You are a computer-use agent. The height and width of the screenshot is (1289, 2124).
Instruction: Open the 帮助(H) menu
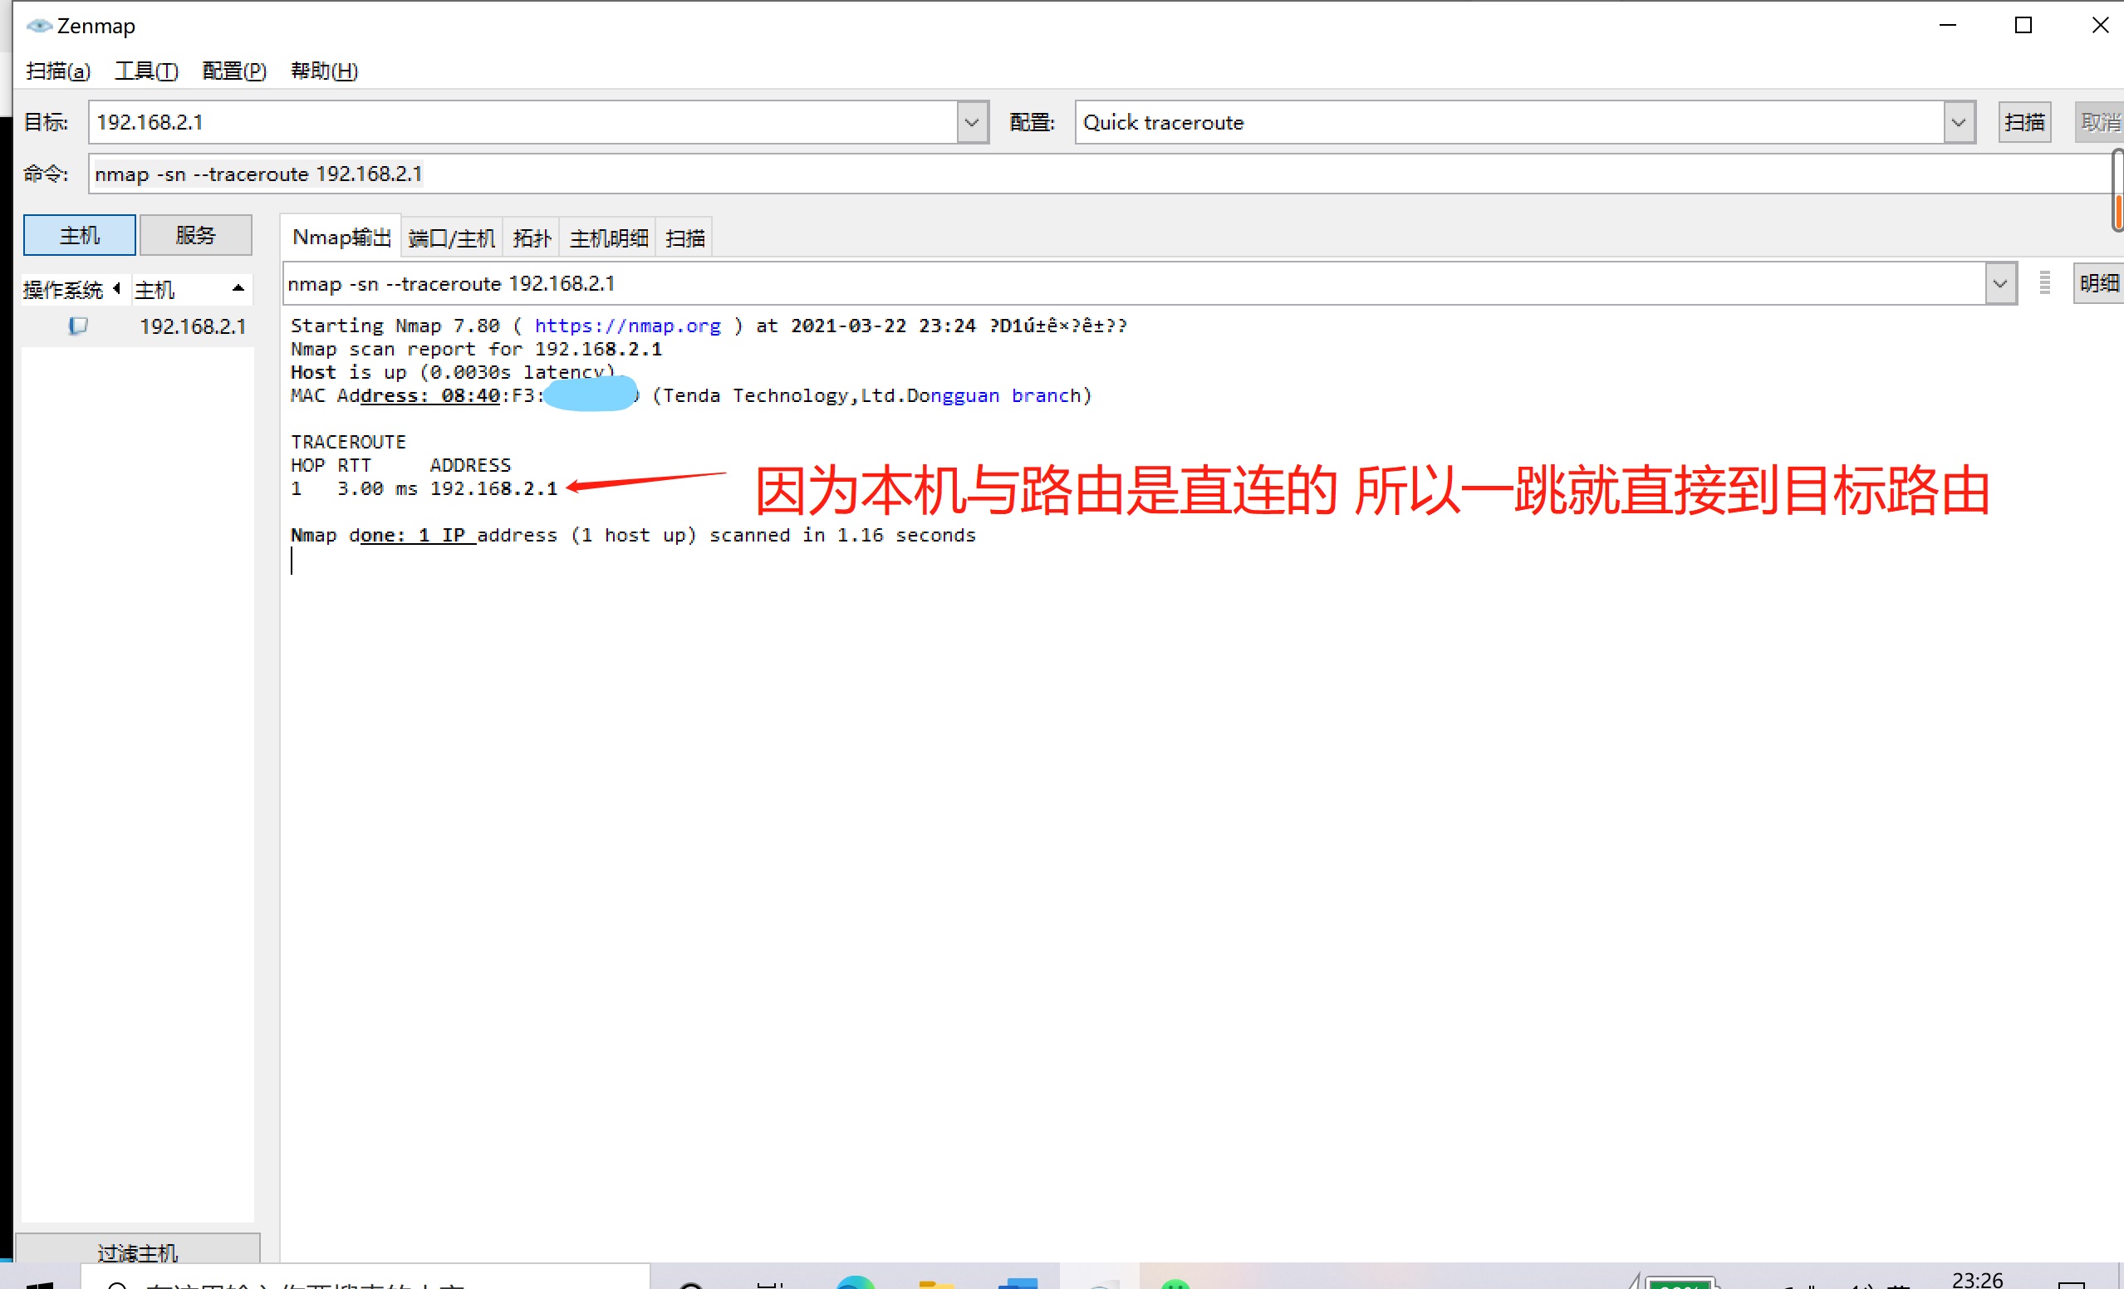[324, 71]
